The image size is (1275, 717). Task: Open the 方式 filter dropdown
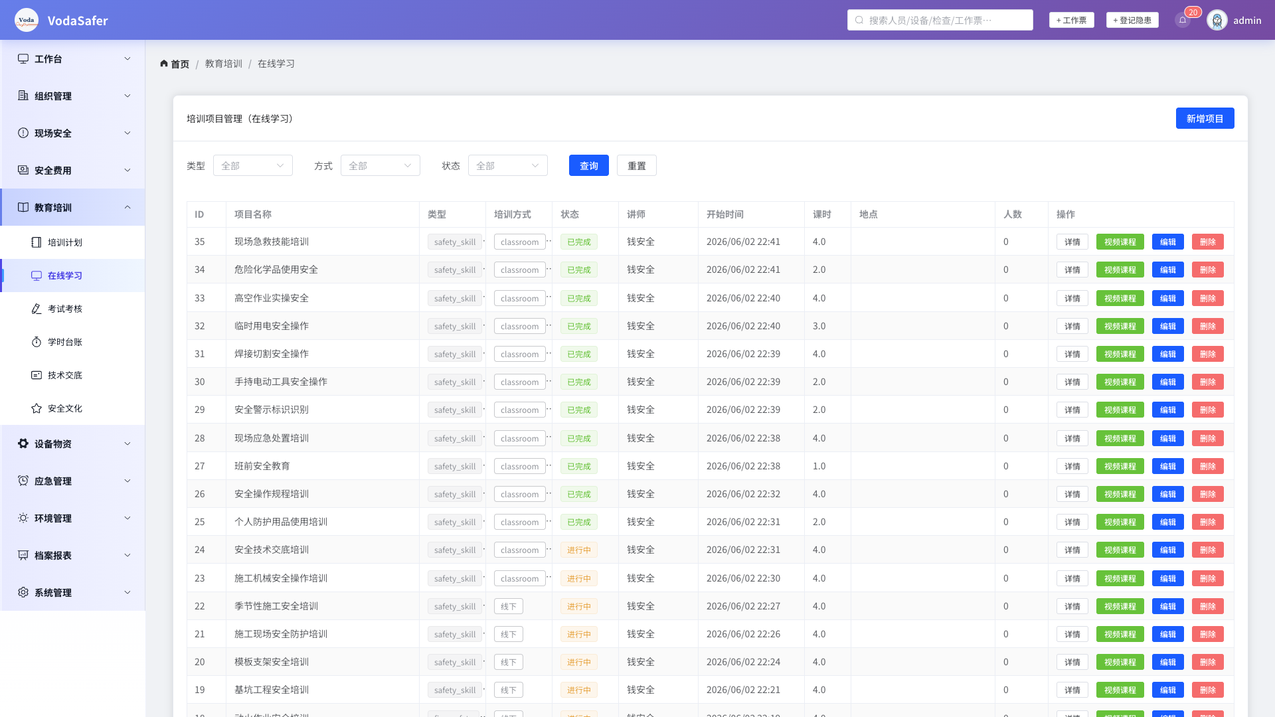tap(381, 165)
